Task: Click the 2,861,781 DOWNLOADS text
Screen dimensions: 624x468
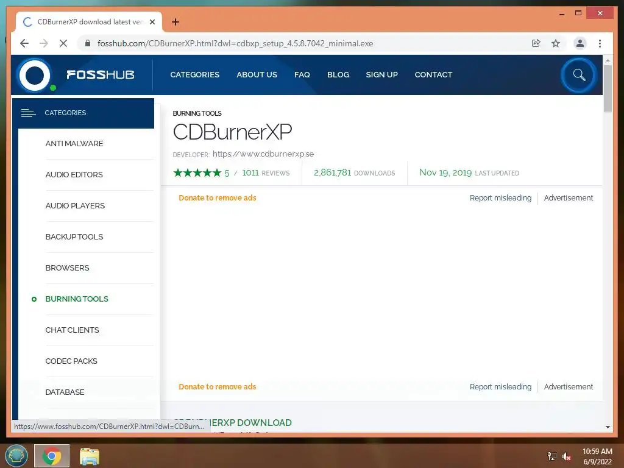Action: point(354,172)
